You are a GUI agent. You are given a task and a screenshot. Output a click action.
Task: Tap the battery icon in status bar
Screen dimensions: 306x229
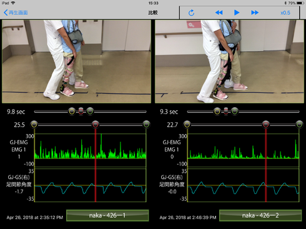coord(300,3)
